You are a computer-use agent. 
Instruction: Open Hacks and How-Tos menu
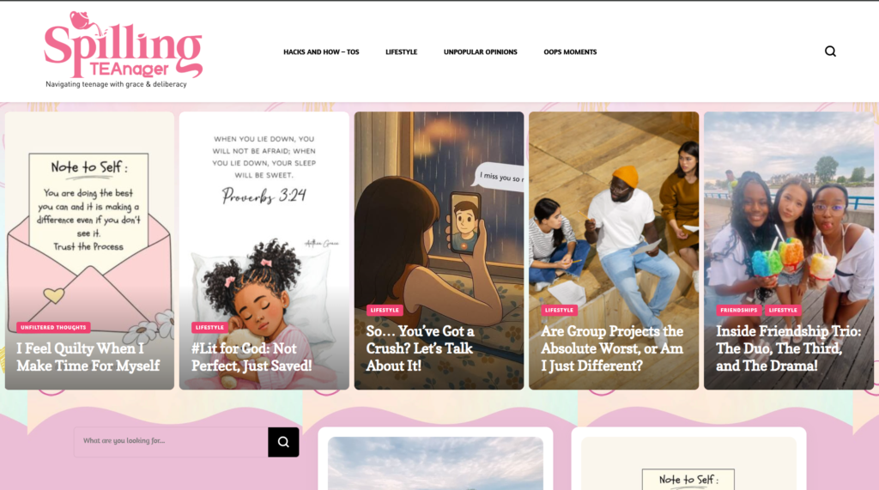pos(321,51)
